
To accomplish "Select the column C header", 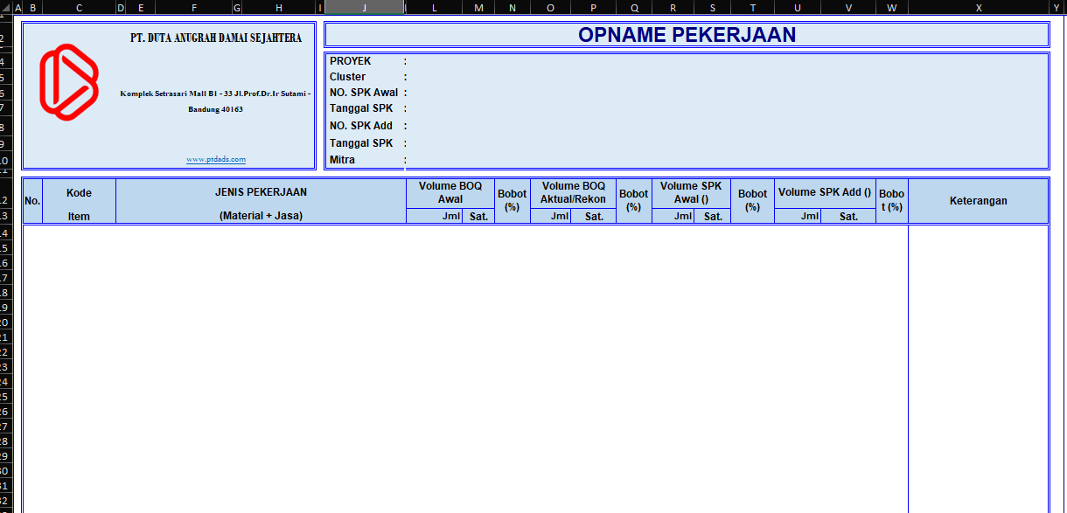I will pos(79,7).
